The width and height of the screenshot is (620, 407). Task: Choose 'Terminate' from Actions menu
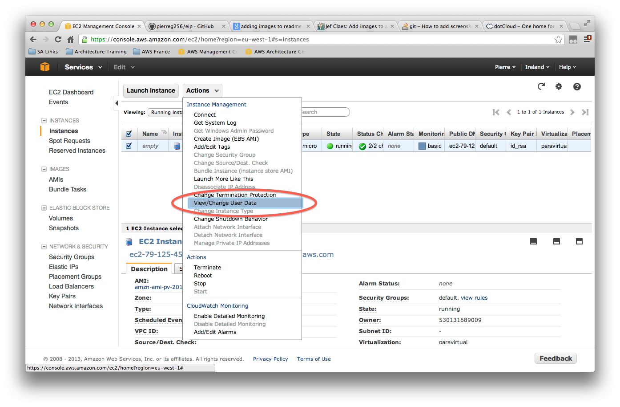(207, 268)
